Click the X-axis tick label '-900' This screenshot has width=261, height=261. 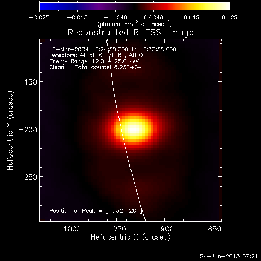tap(164, 229)
